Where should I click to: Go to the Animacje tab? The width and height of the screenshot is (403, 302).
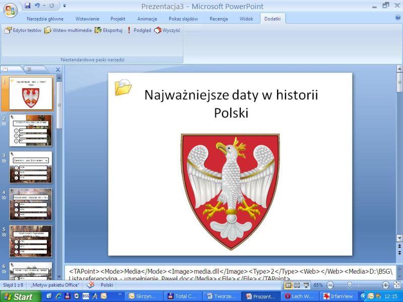click(147, 19)
